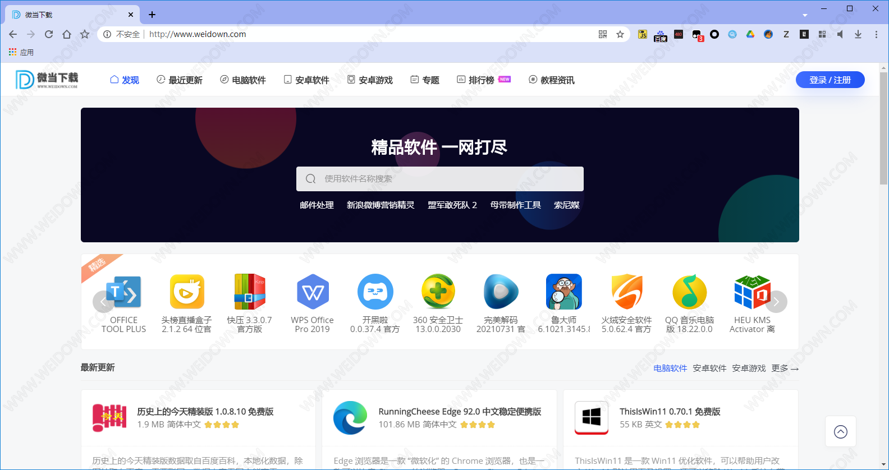Open the 快压 3.3.0.7 app icon
The width and height of the screenshot is (889, 470).
click(250, 292)
